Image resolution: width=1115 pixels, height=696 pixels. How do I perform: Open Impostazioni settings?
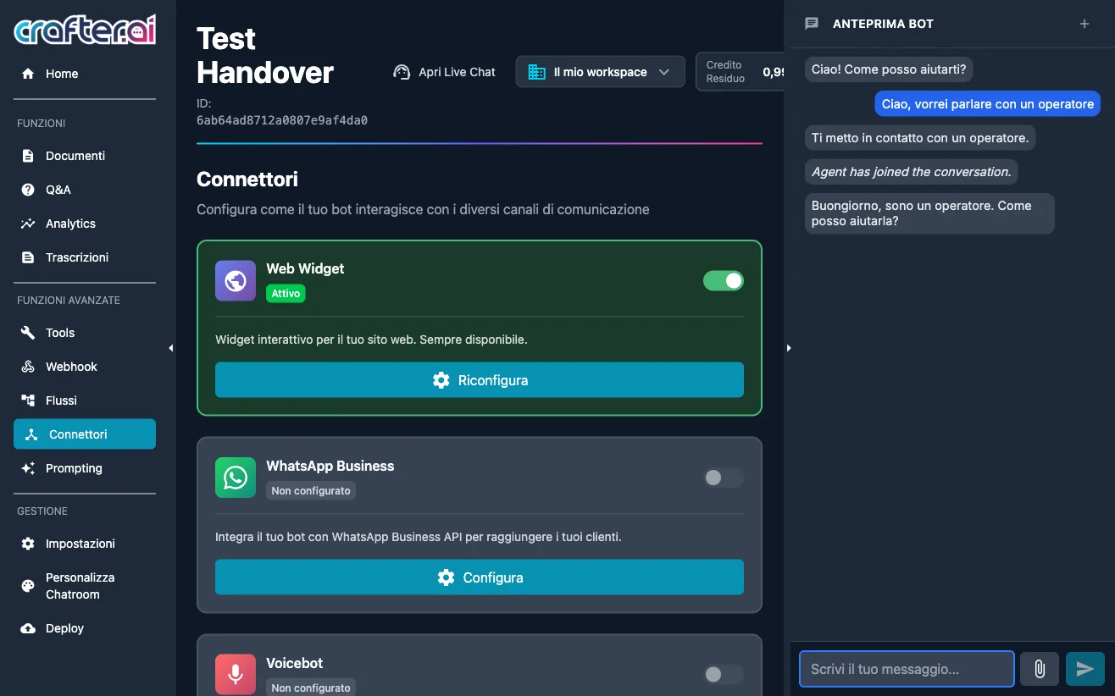point(85,544)
